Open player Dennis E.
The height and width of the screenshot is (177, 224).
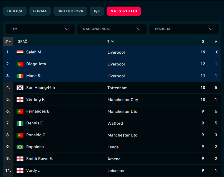(35, 123)
